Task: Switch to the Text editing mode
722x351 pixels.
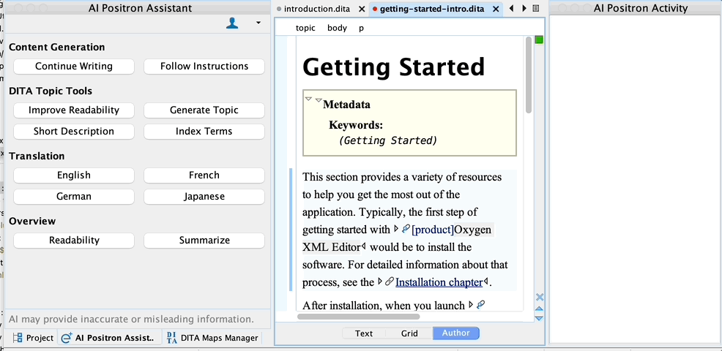Action: 364,333
